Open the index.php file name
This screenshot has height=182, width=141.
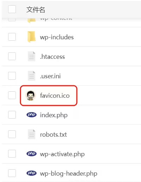(54, 115)
